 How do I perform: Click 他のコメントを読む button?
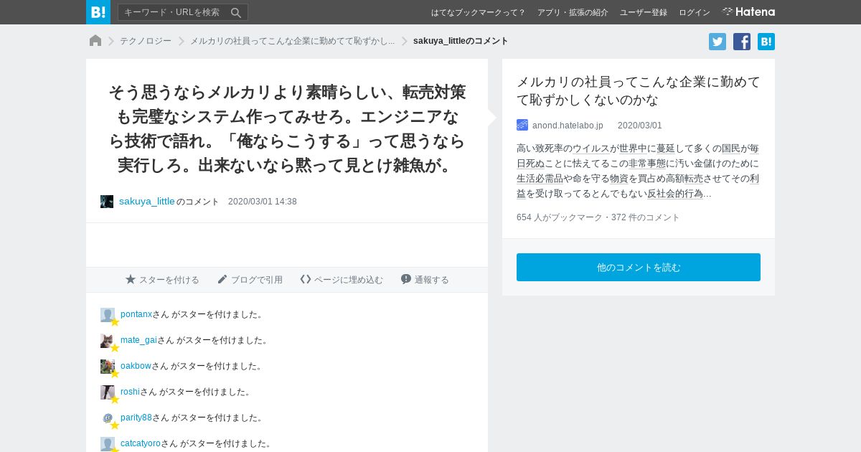coord(639,267)
